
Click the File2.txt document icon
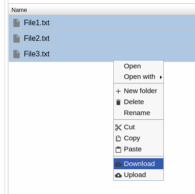pos(17,39)
